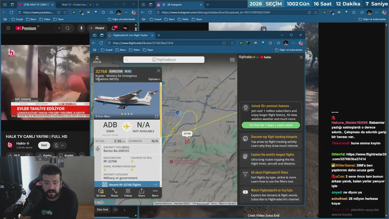Open extensions puzzle icon in Flightradar24 window
The height and width of the screenshot is (219, 389).
click(x=270, y=43)
